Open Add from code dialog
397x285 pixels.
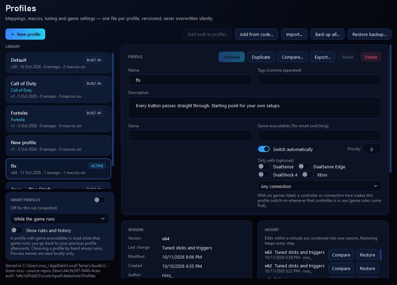(256, 34)
